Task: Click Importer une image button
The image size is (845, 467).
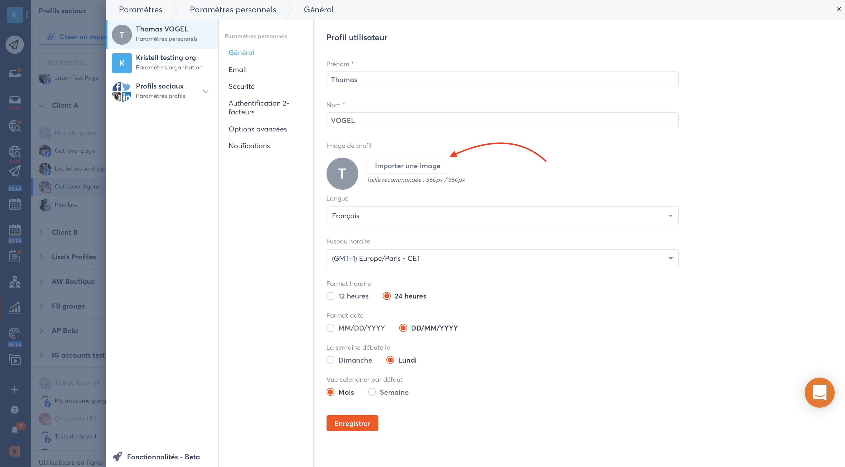Action: 407,166
